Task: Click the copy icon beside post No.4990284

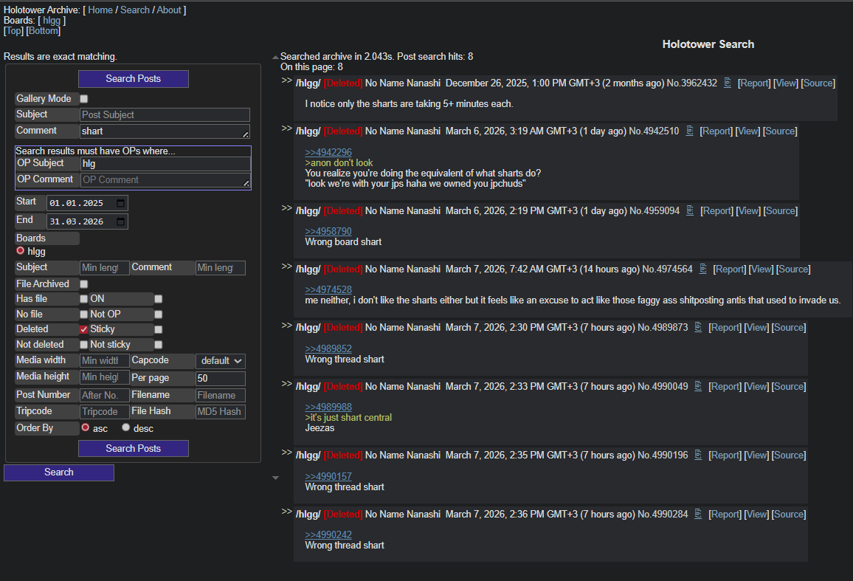Action: point(698,514)
